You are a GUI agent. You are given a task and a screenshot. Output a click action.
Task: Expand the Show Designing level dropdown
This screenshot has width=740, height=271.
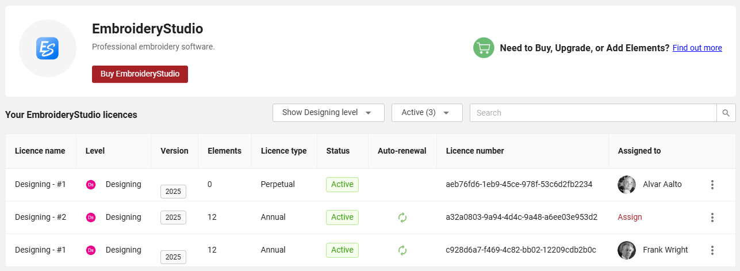[x=328, y=113]
